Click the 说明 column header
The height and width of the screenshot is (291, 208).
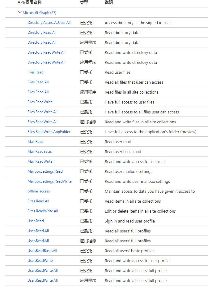click(x=108, y=2)
